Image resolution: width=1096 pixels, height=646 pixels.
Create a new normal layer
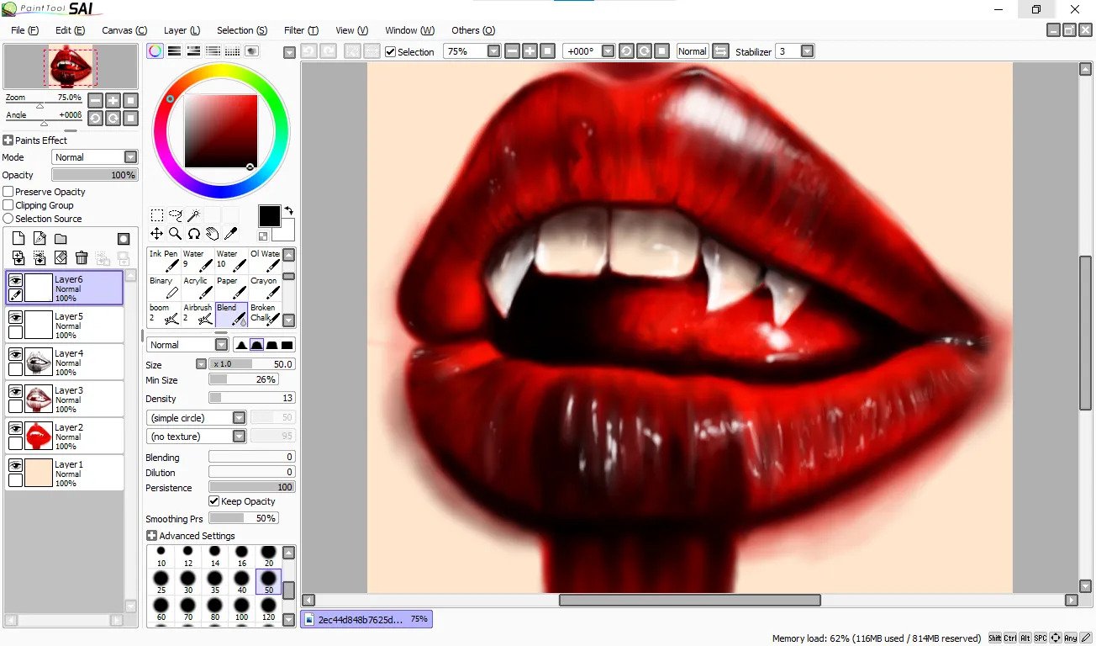pos(18,239)
